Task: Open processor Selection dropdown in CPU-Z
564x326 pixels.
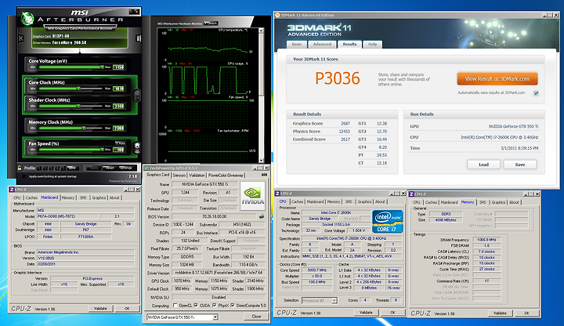Action: (x=334, y=300)
